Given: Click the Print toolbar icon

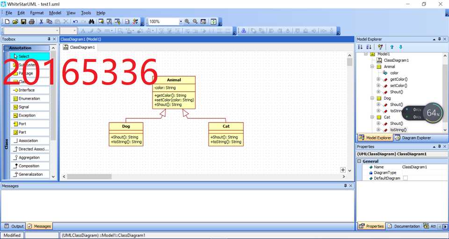Looking at the screenshot, I should pos(32,22).
